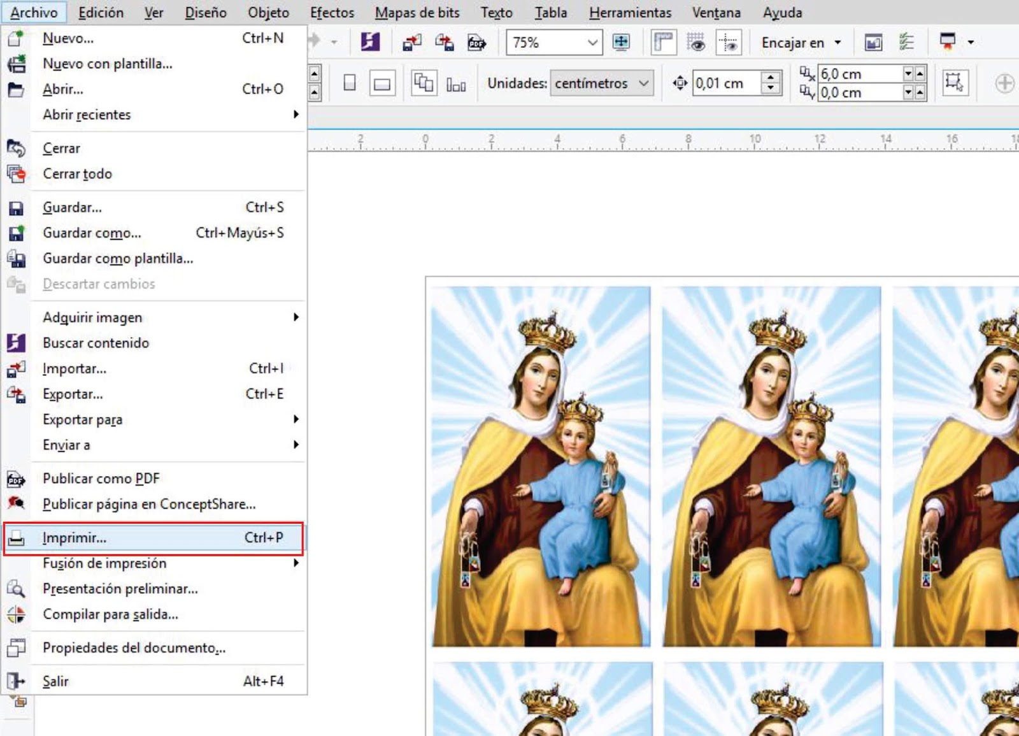Click the add preset plus icon
The height and width of the screenshot is (736, 1019).
(x=1004, y=83)
